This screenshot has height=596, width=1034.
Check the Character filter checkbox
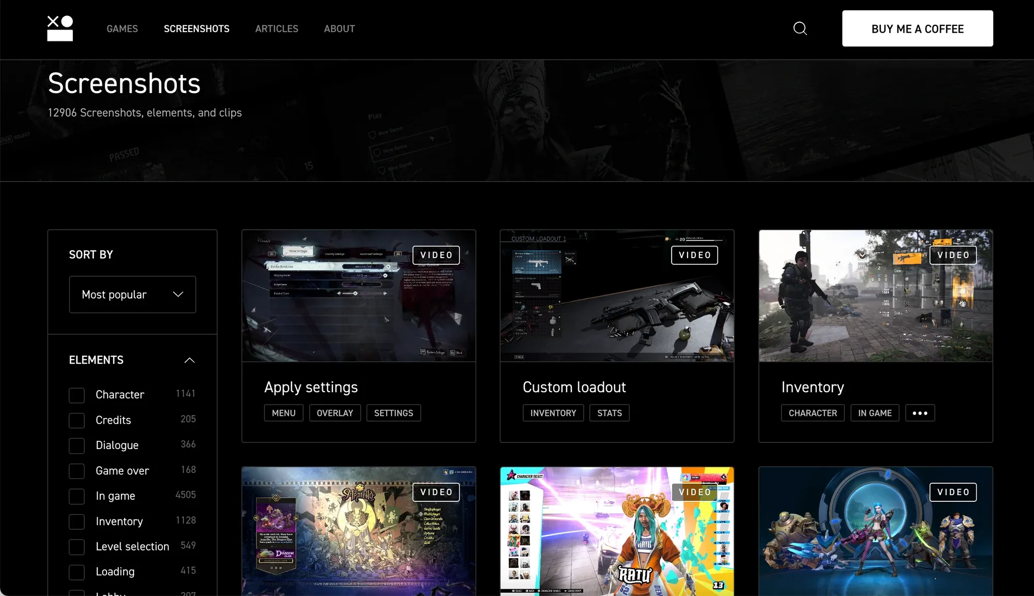click(77, 395)
